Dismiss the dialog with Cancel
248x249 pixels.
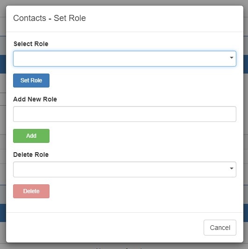(220, 228)
